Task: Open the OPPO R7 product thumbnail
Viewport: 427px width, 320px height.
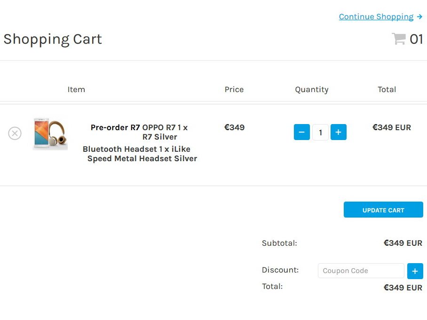Action: click(50, 134)
